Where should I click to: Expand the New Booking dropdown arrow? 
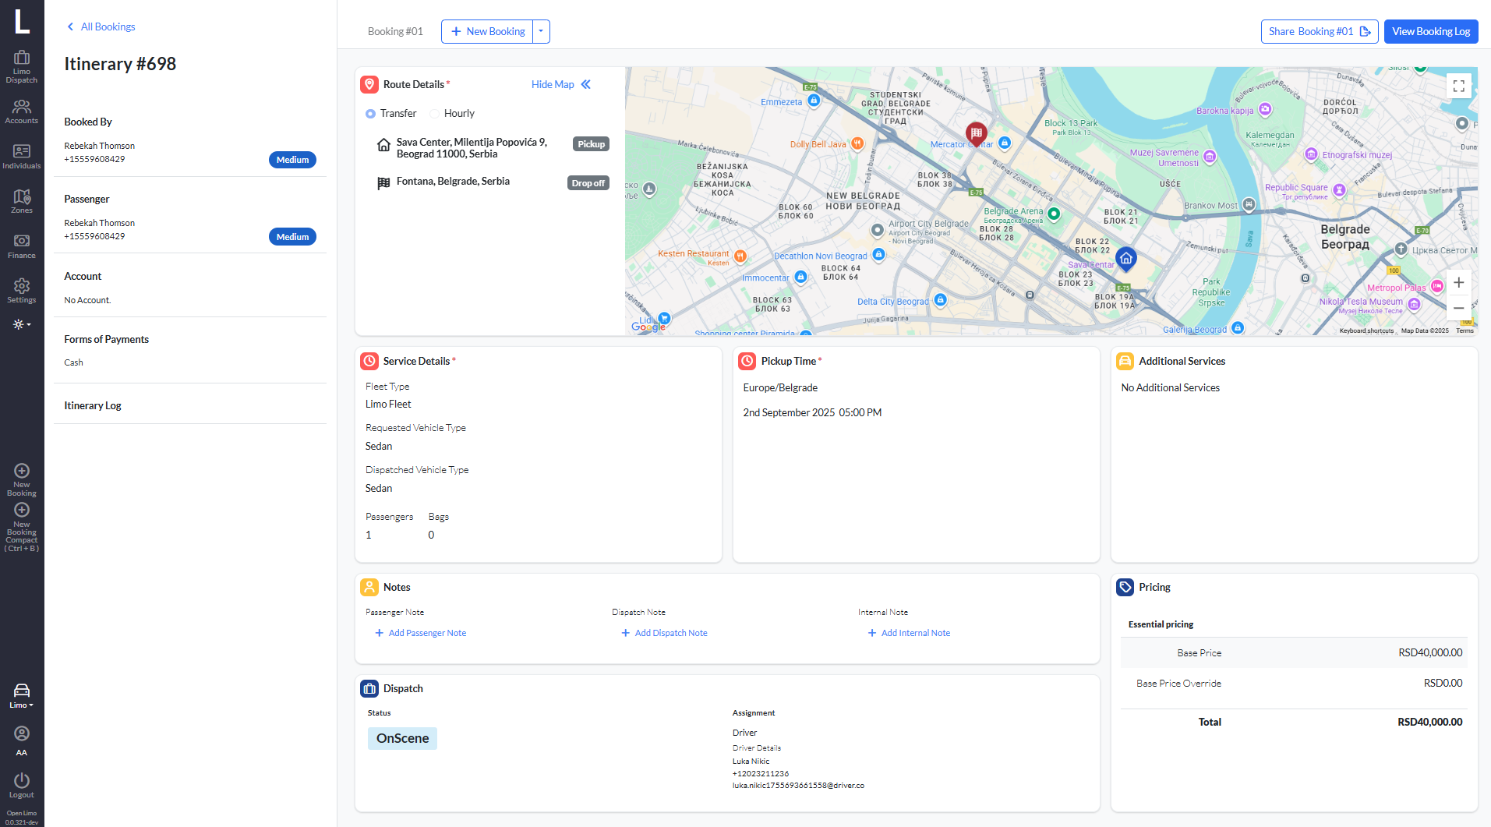tap(541, 31)
